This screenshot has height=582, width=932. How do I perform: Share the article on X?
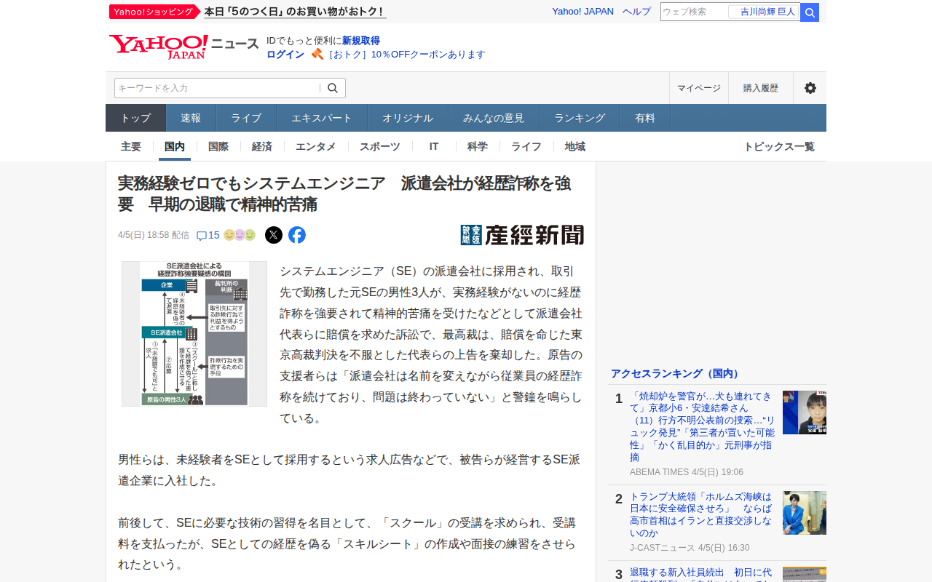tap(274, 235)
